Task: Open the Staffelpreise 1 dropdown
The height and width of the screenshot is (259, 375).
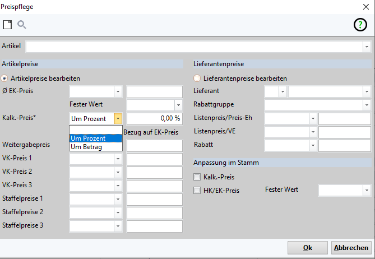Action: click(118, 200)
